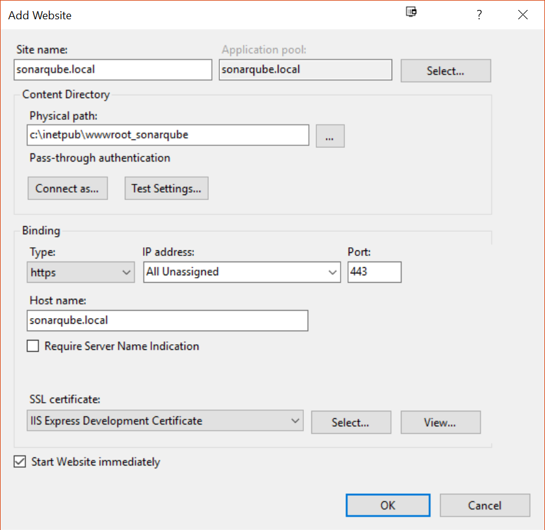Click Select button for application pool
This screenshot has height=530, width=545.
click(446, 71)
